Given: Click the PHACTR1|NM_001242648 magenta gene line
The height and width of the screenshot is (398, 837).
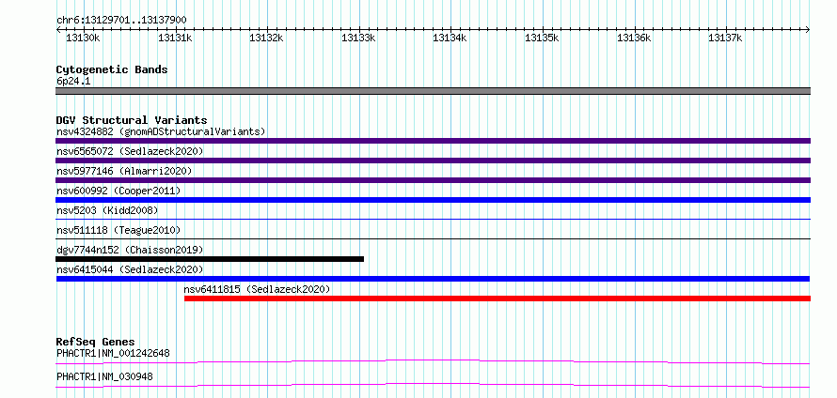Looking at the screenshot, I should 433,361.
